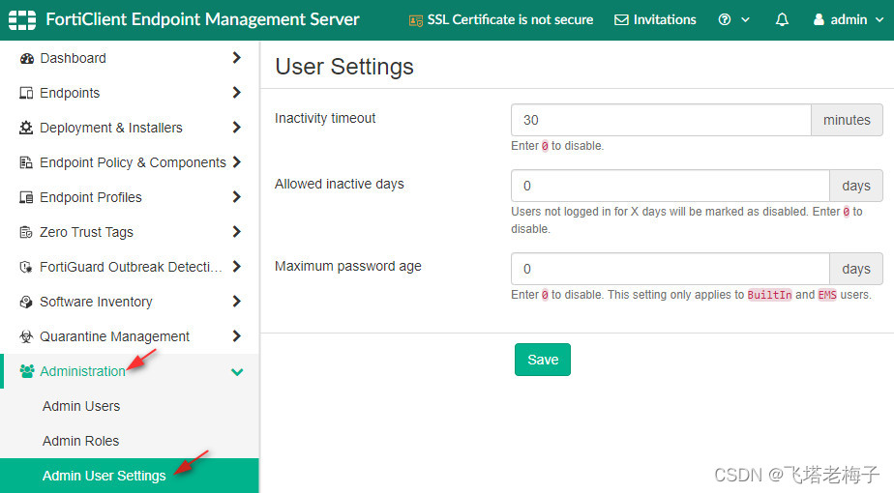Click the Quarantine Management biohazard icon
The width and height of the screenshot is (894, 493).
[26, 336]
